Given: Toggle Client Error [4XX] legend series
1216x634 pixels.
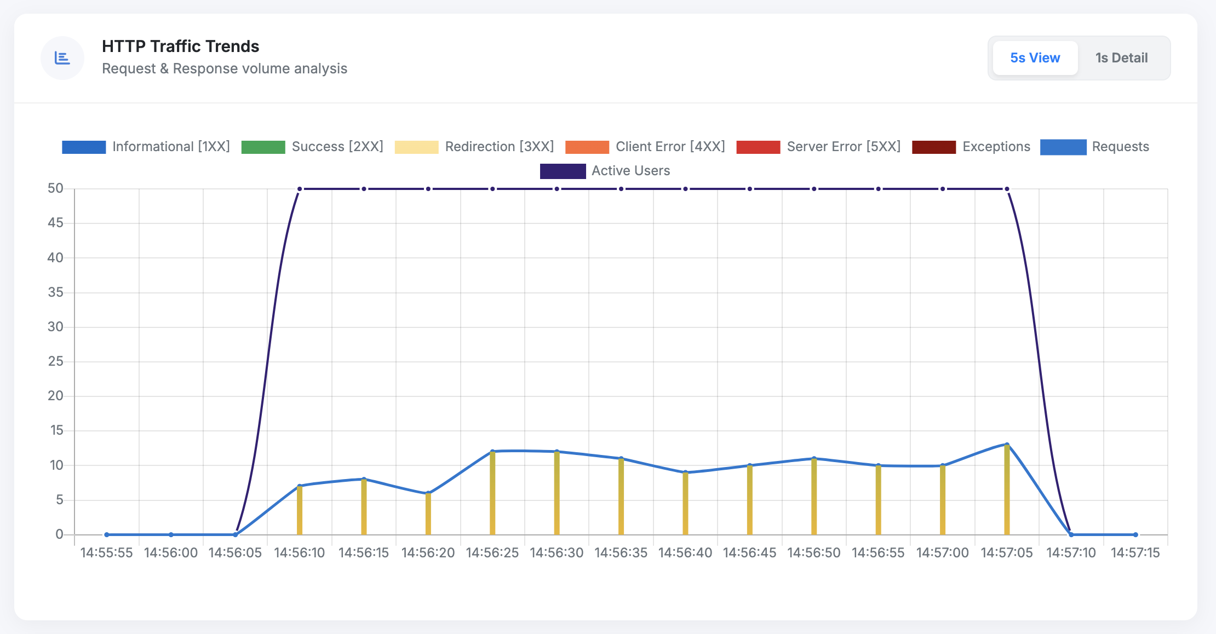Looking at the screenshot, I should [645, 147].
